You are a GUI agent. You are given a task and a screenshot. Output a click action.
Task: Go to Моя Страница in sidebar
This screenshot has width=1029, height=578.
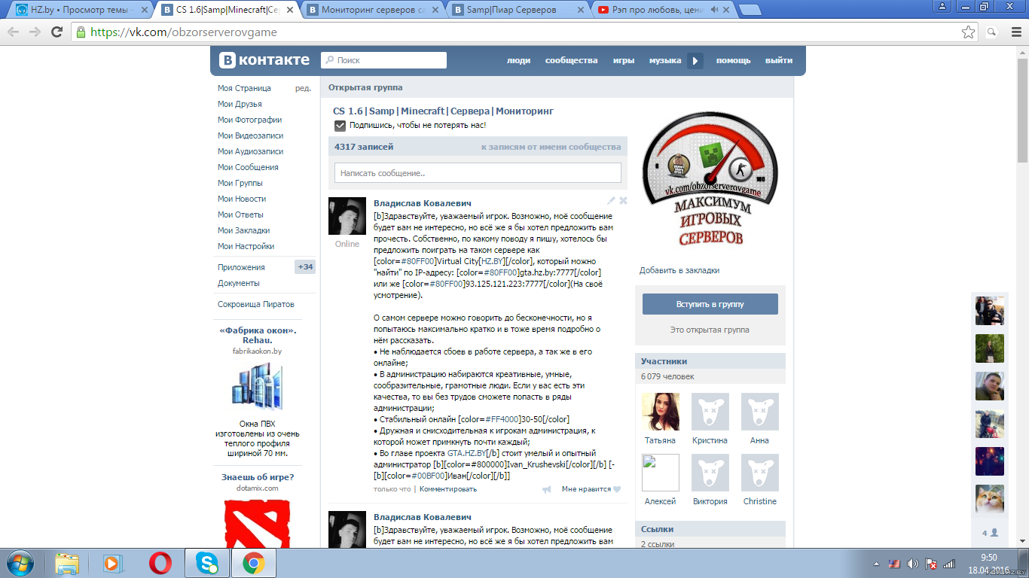pos(244,88)
